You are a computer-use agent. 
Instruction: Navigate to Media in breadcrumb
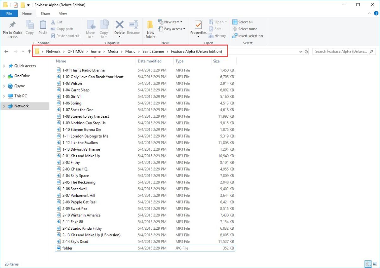coord(113,52)
